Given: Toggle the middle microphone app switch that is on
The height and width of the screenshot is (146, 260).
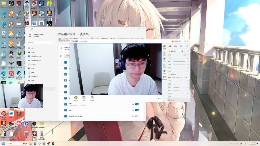Looking at the screenshot, I should click(x=137, y=110).
